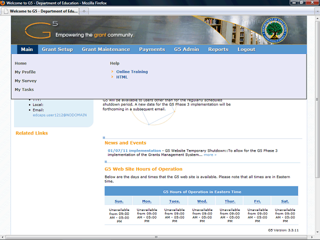Open the 01/07/11 implementation news link
The width and height of the screenshot is (320, 240).
pos(134,150)
